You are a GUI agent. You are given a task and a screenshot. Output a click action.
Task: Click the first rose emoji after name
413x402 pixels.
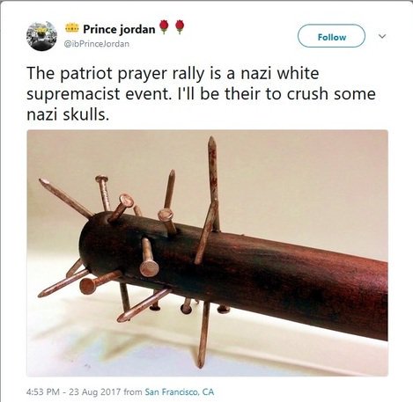164,27
